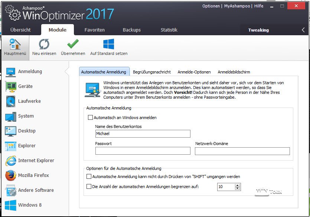This screenshot has height=217, width=310.
Task: Select the Windows 8 logo icon
Action: pyautogui.click(x=11, y=206)
